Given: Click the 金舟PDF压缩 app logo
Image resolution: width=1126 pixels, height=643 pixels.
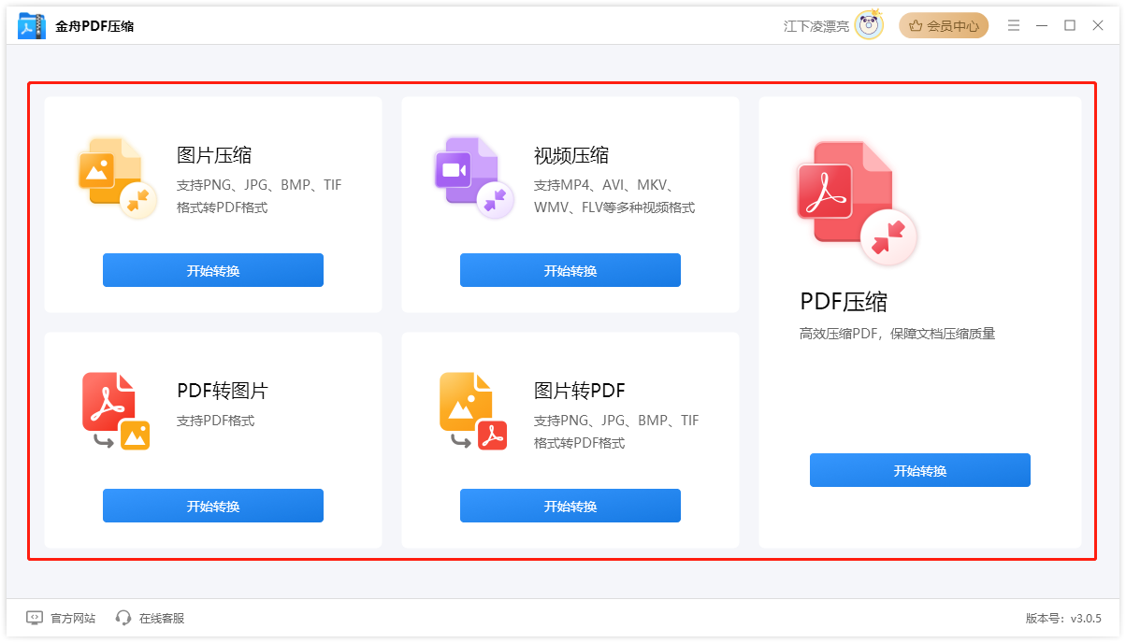Looking at the screenshot, I should (28, 24).
